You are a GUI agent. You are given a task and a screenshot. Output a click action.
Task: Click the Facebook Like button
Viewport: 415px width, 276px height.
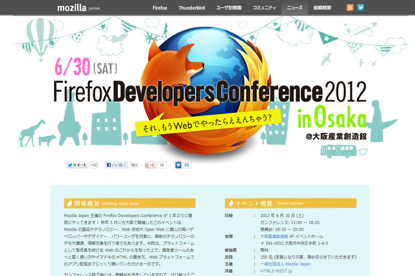116,165
